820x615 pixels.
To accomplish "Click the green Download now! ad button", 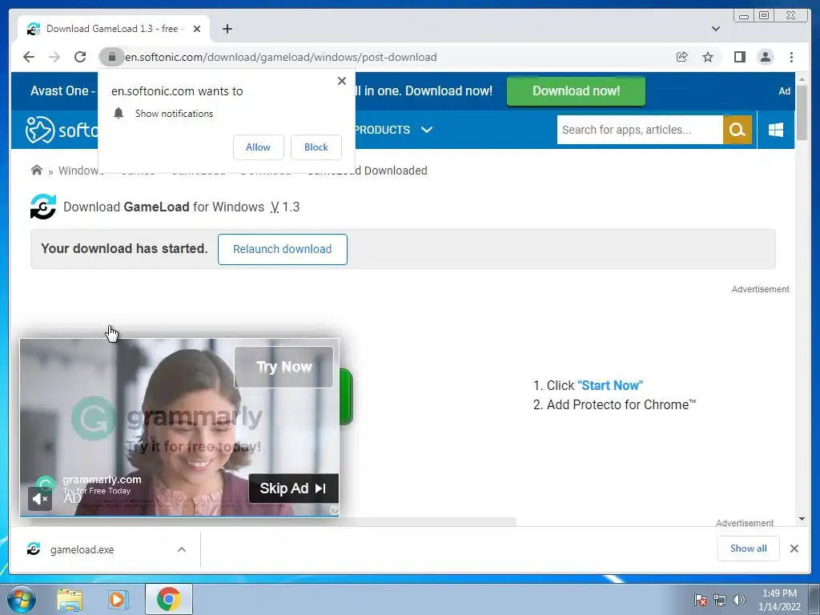I will click(x=576, y=91).
